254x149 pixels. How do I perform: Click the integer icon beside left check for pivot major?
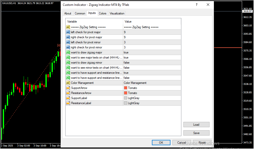pos(68,32)
